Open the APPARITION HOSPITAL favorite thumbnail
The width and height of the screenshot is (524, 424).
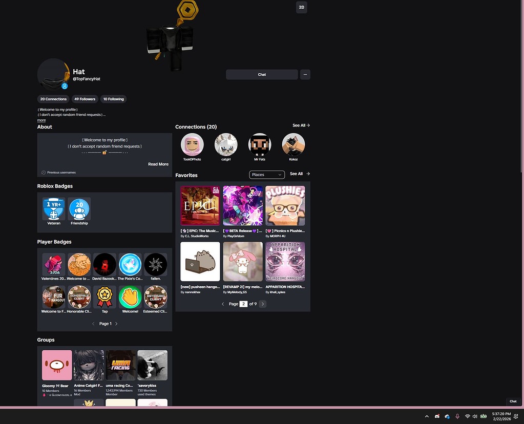[x=285, y=262]
